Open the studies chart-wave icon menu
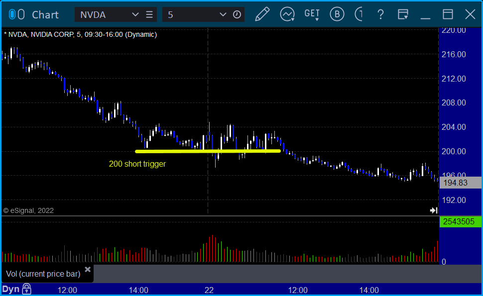The image size is (483, 296). [x=287, y=14]
